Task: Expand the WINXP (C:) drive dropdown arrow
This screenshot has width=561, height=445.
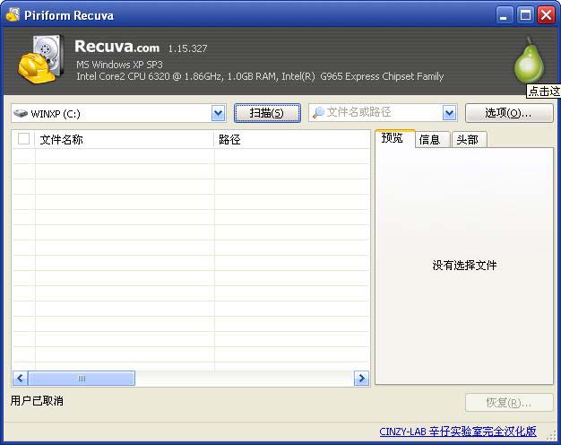Action: click(218, 113)
